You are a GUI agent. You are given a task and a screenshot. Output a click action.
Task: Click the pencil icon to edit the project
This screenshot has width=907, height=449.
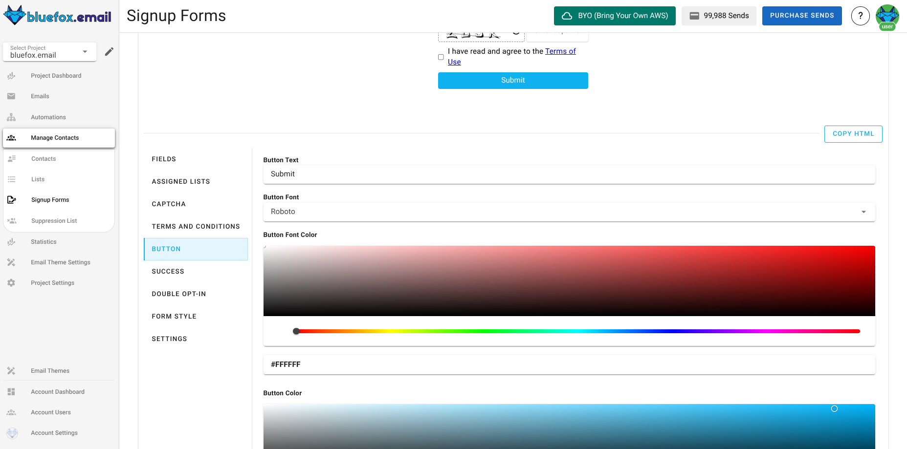[109, 51]
